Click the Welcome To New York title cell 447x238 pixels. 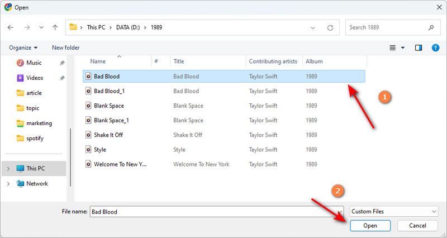[x=201, y=164]
